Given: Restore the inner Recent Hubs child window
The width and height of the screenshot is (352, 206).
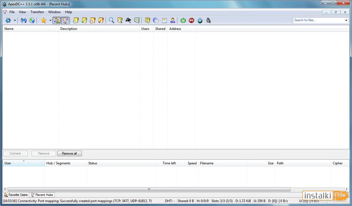Looking at the screenshot, I should (x=336, y=12).
